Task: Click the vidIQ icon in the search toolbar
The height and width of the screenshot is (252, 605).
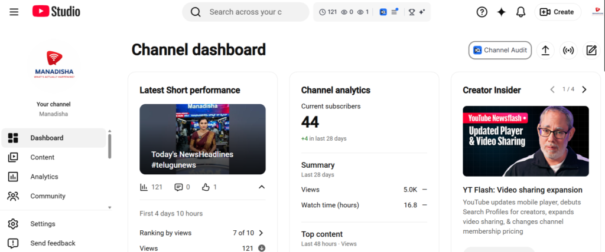Action: pyautogui.click(x=383, y=12)
